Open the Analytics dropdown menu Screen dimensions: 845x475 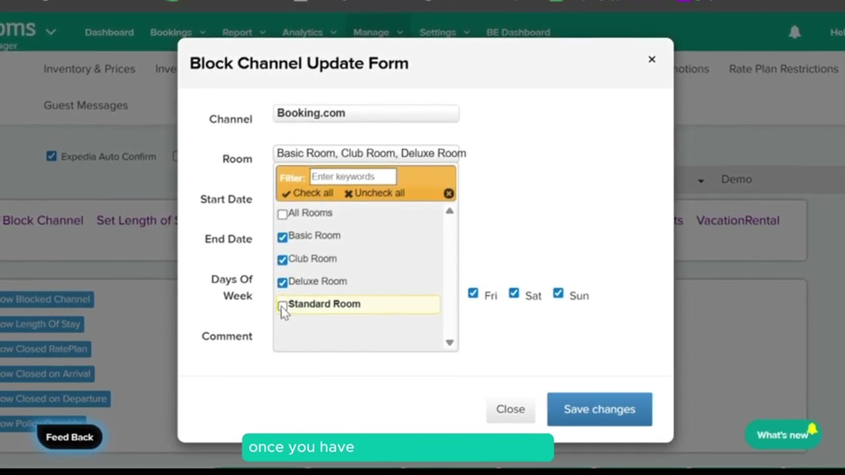click(x=310, y=32)
